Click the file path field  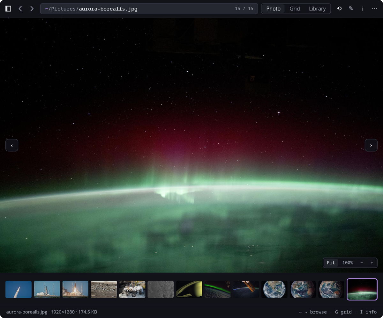[149, 9]
